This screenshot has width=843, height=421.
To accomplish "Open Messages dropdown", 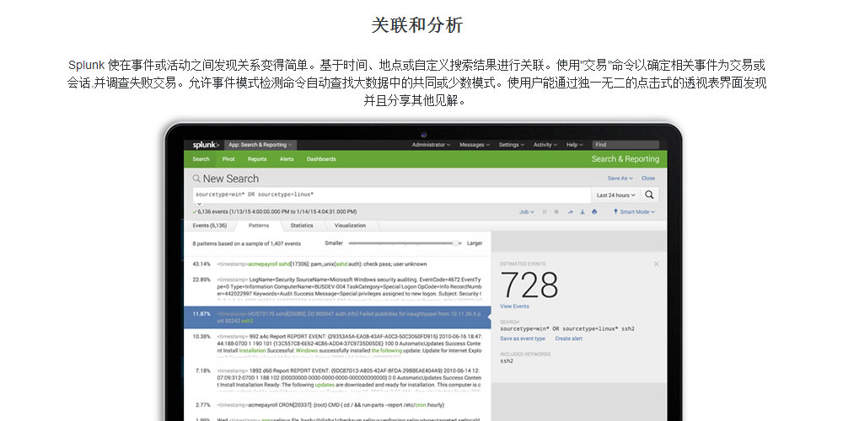I will click(x=474, y=145).
